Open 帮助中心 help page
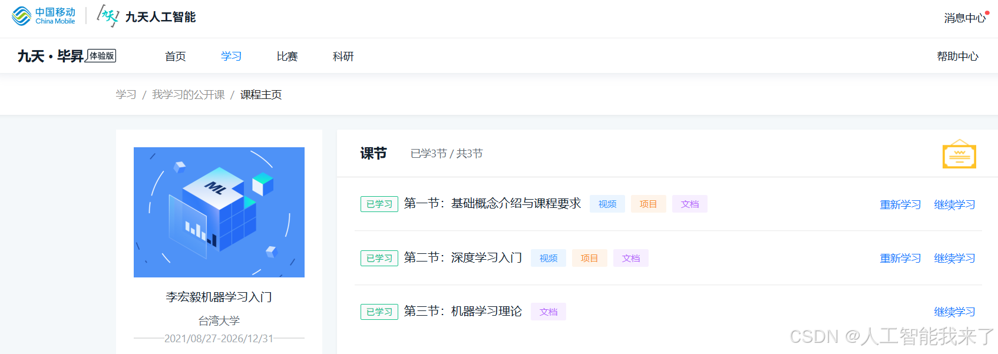The image size is (998, 354). pos(957,56)
